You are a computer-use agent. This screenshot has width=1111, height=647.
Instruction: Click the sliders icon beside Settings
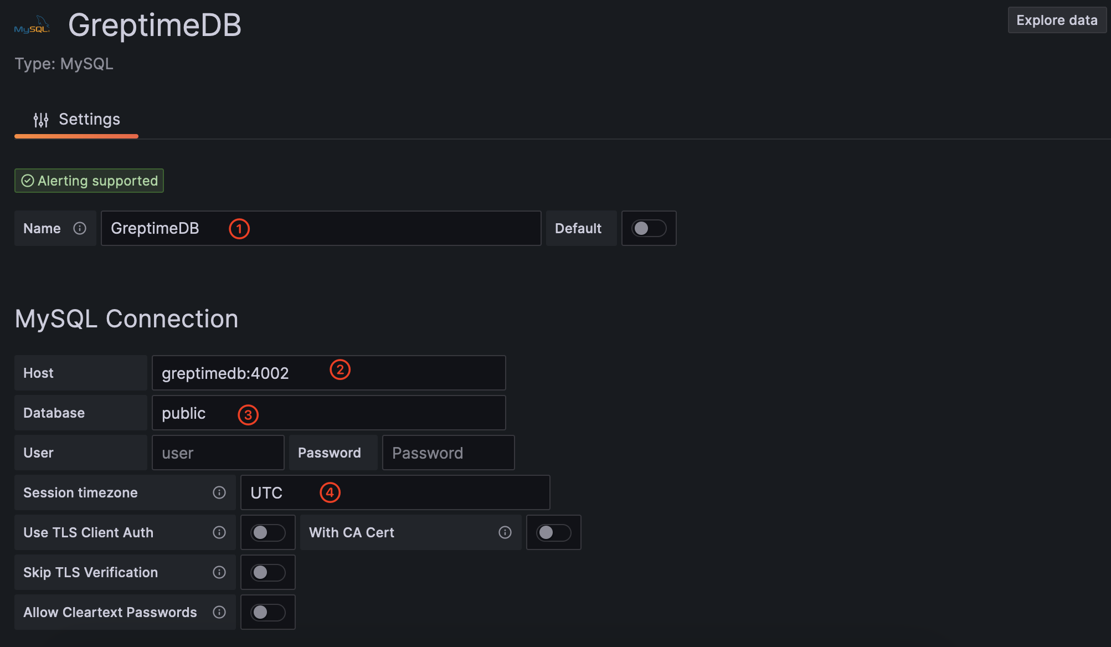41,119
